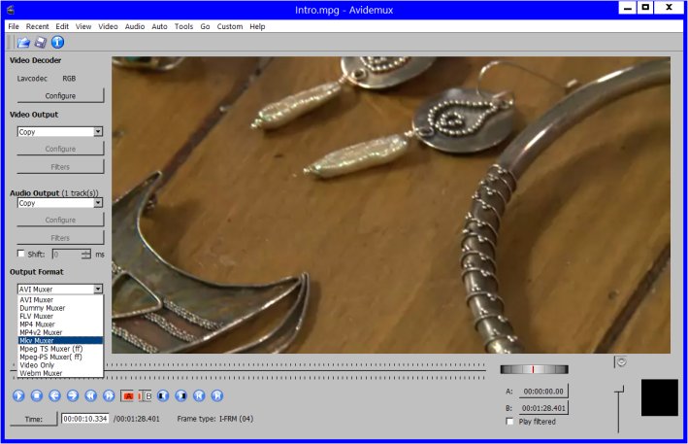Expand the Audio Output codec dropdown
Screen dimensions: 688x444
(98, 202)
